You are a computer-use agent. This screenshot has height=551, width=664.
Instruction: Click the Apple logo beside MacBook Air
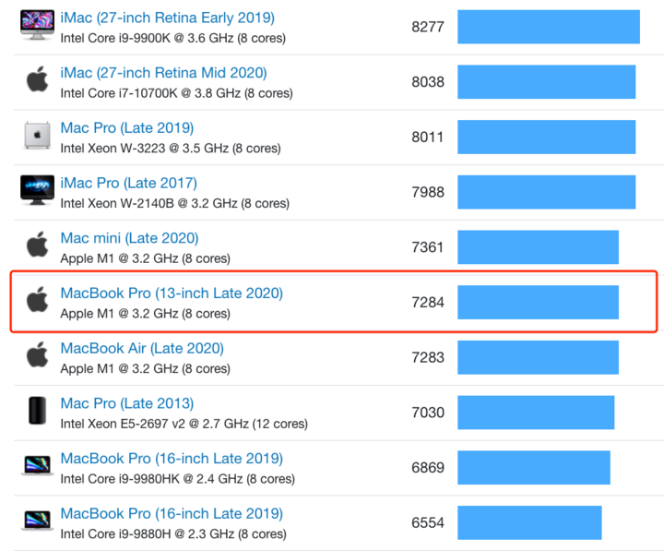(x=37, y=355)
